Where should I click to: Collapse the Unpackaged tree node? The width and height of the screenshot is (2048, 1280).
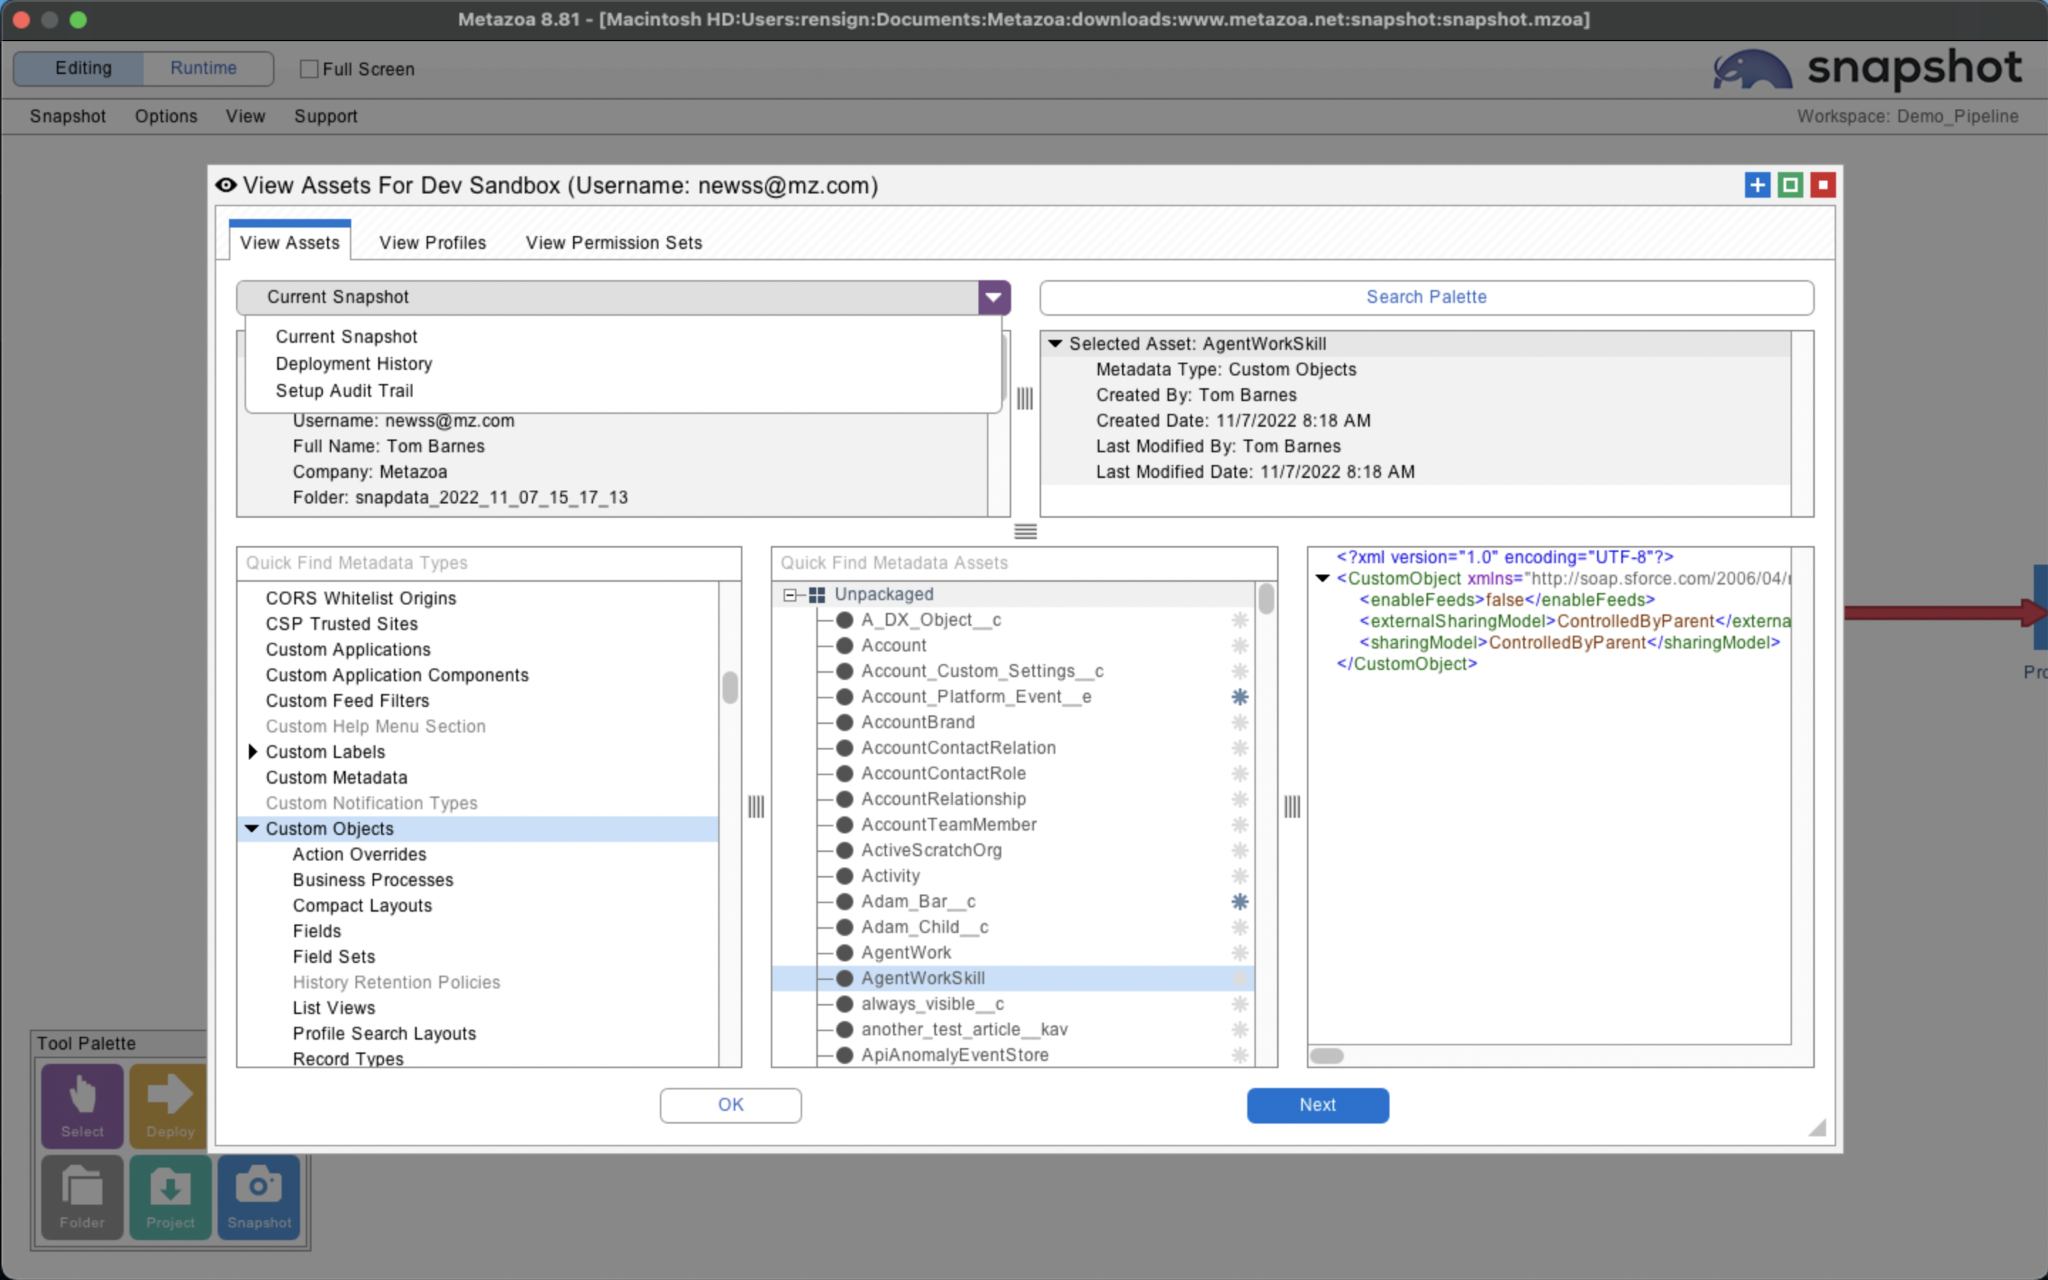click(x=789, y=595)
